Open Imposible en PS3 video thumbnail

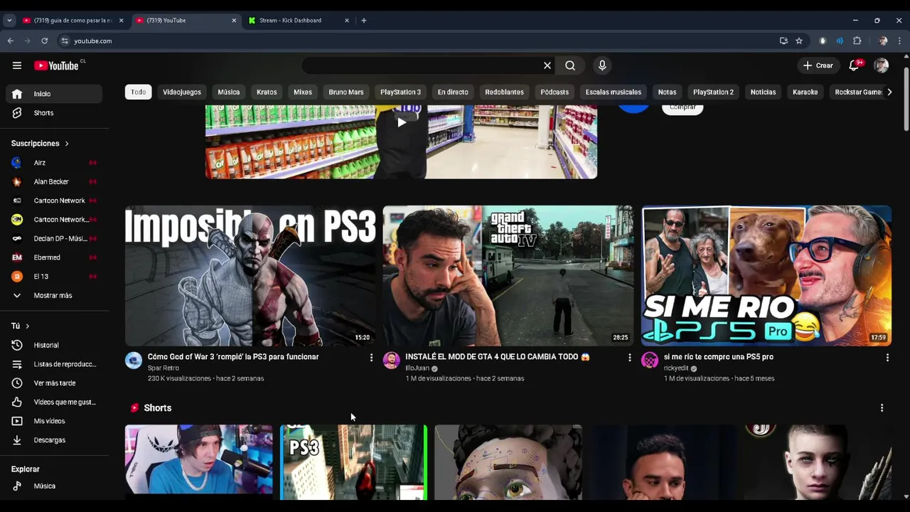tap(250, 276)
